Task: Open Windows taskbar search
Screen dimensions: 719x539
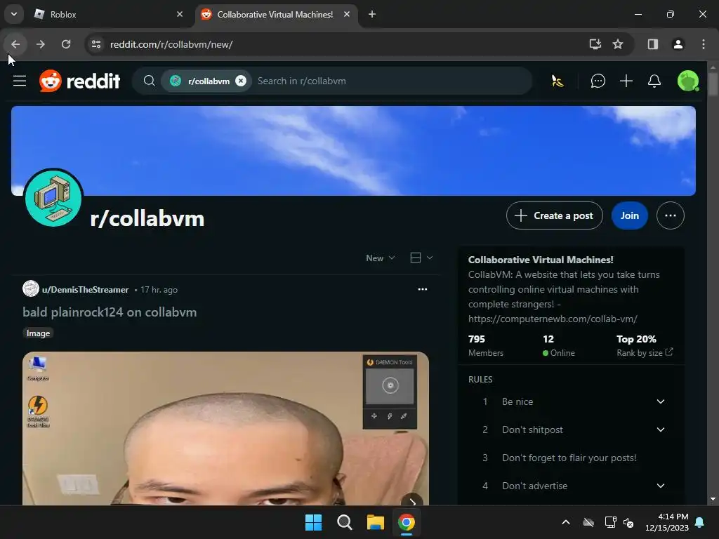Action: pos(344,522)
